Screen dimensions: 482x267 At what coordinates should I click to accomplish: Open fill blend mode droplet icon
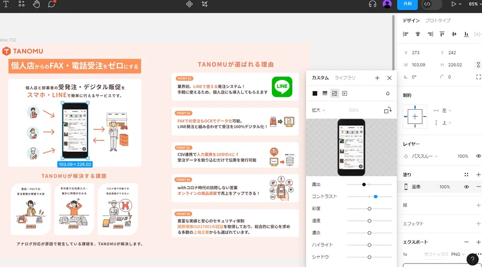click(388, 93)
